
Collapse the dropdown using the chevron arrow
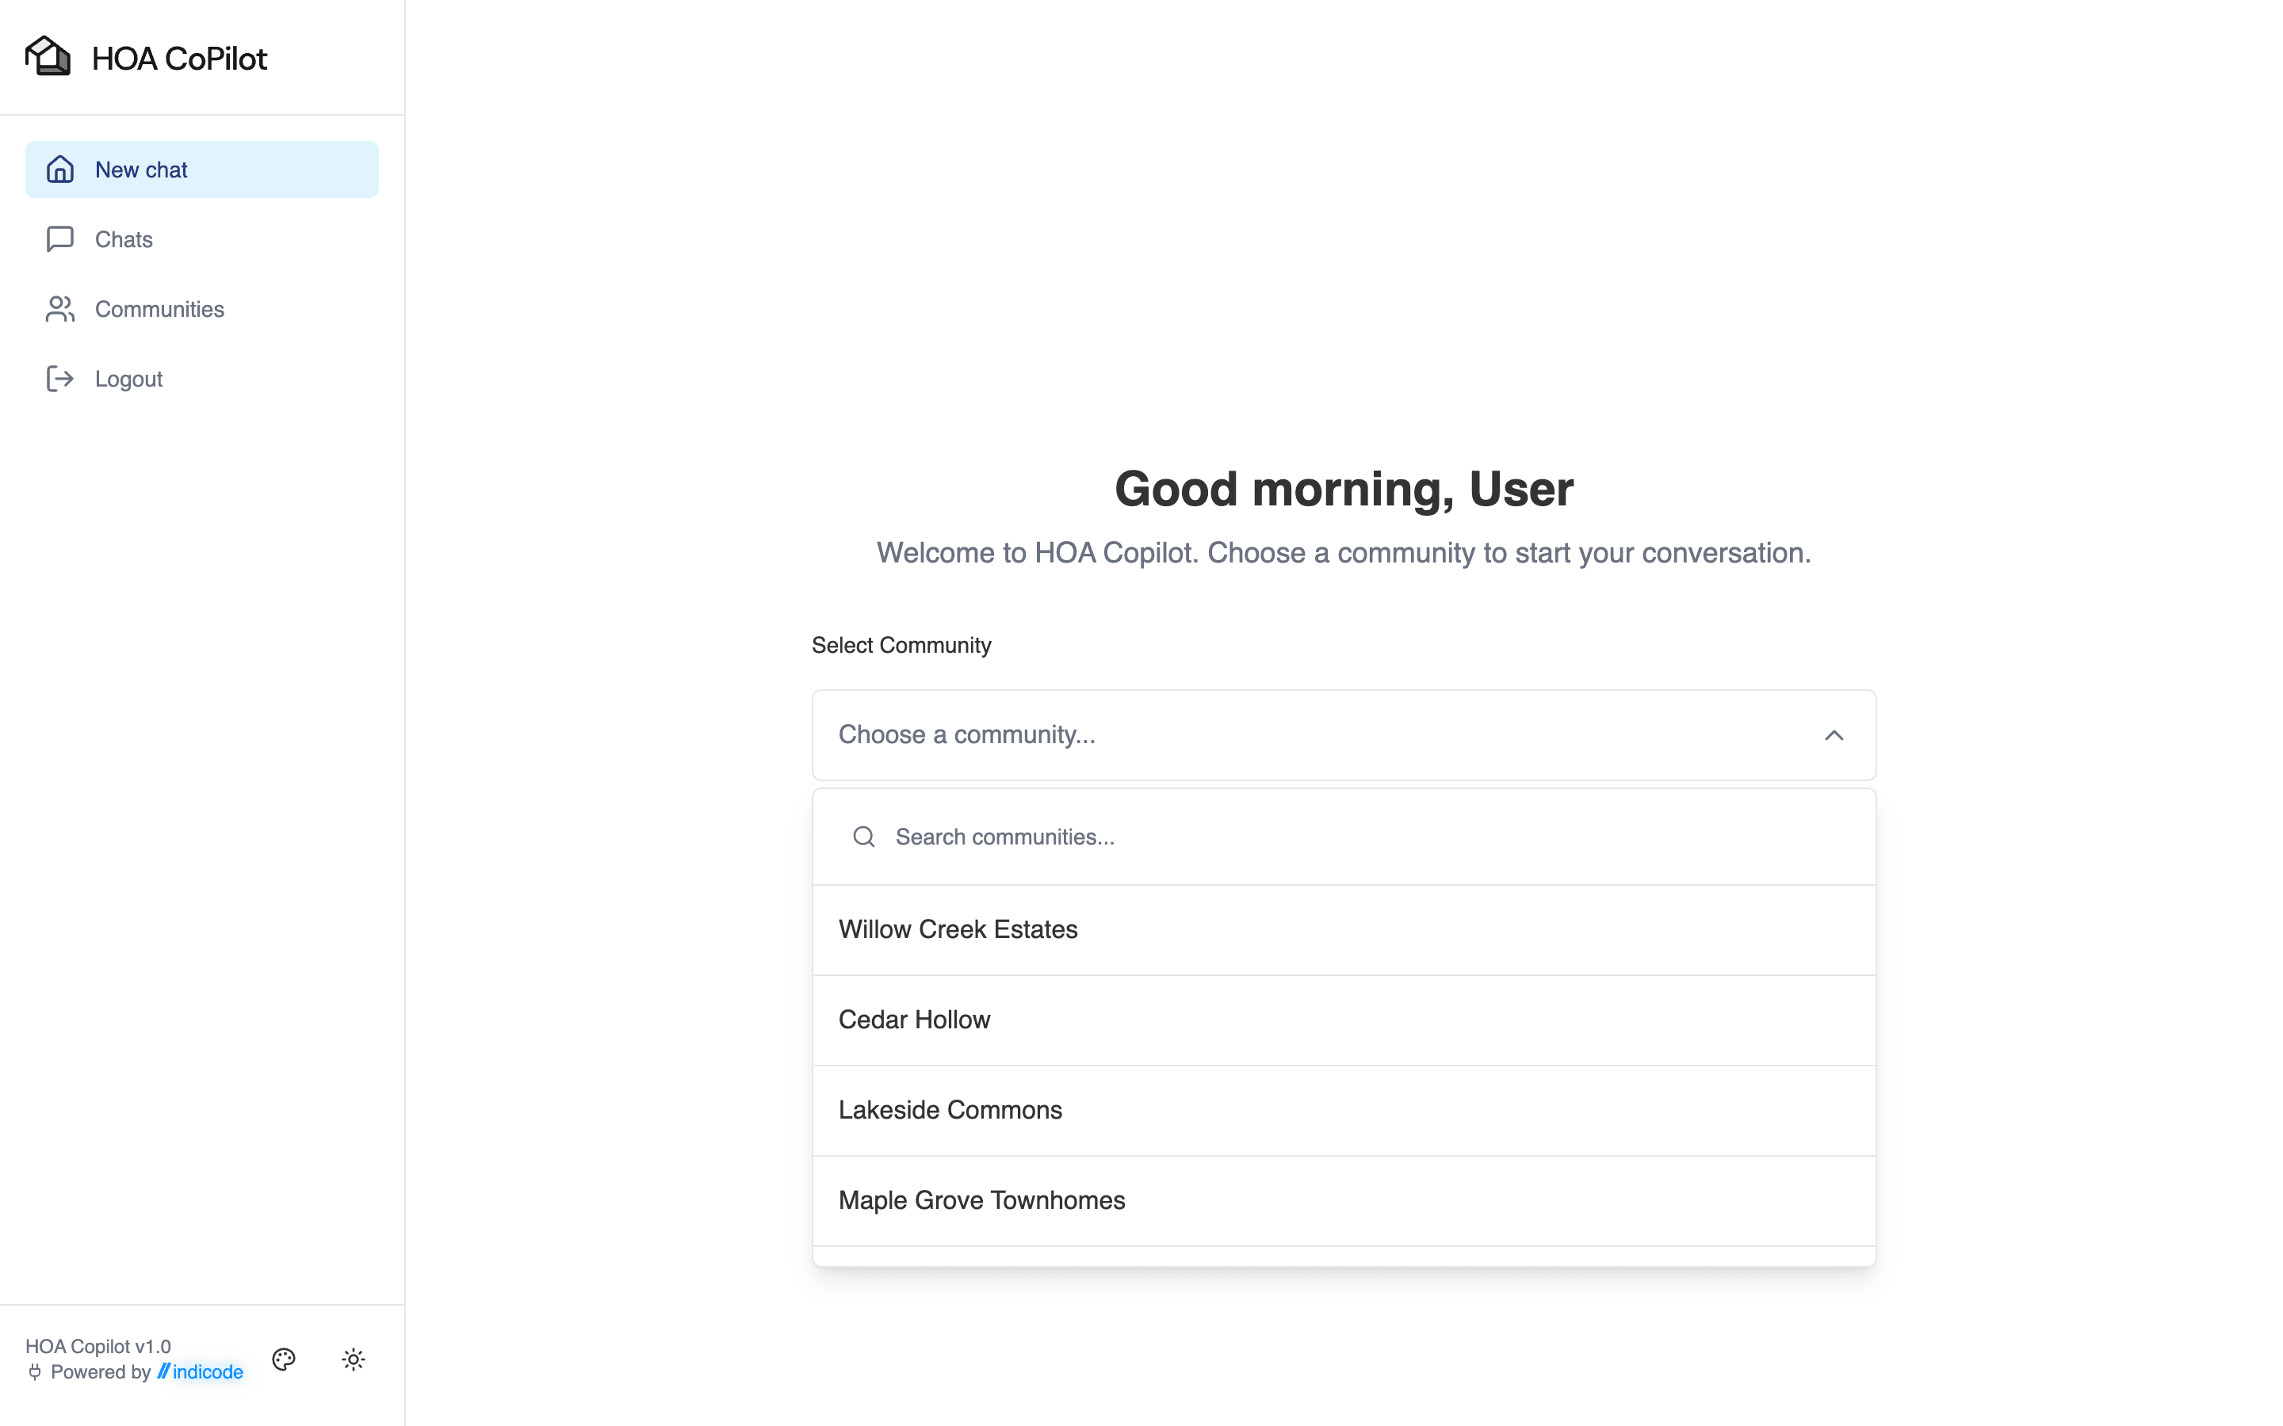[1834, 734]
